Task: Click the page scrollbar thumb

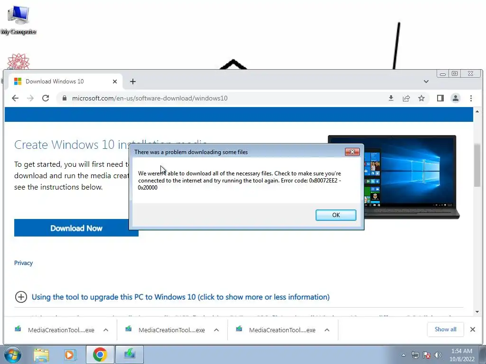Action: pyautogui.click(x=477, y=165)
